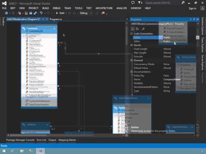Select SalesOrderHeaders navigation property
206x154 pixels.
click(x=39, y=104)
